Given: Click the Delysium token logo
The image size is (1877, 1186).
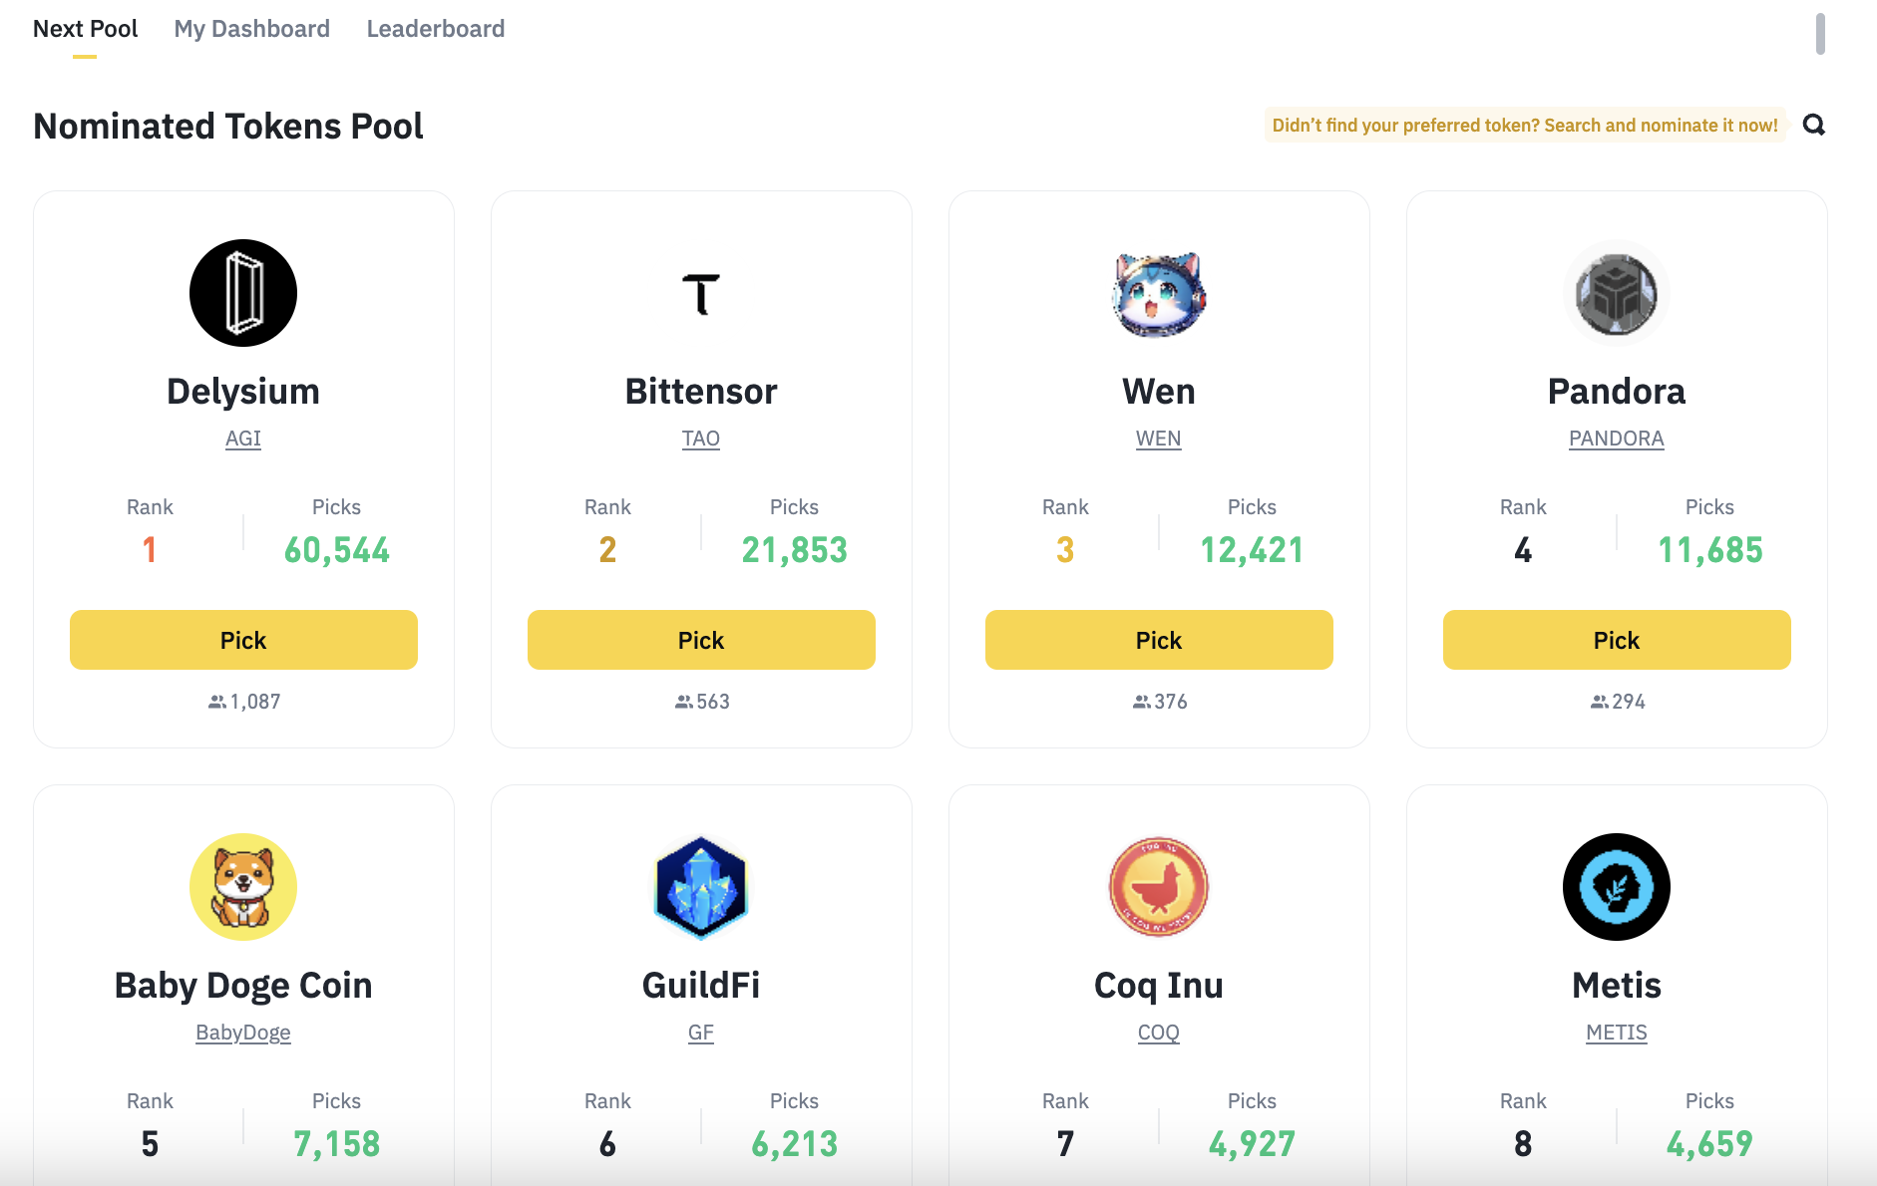Looking at the screenshot, I should coord(243,293).
